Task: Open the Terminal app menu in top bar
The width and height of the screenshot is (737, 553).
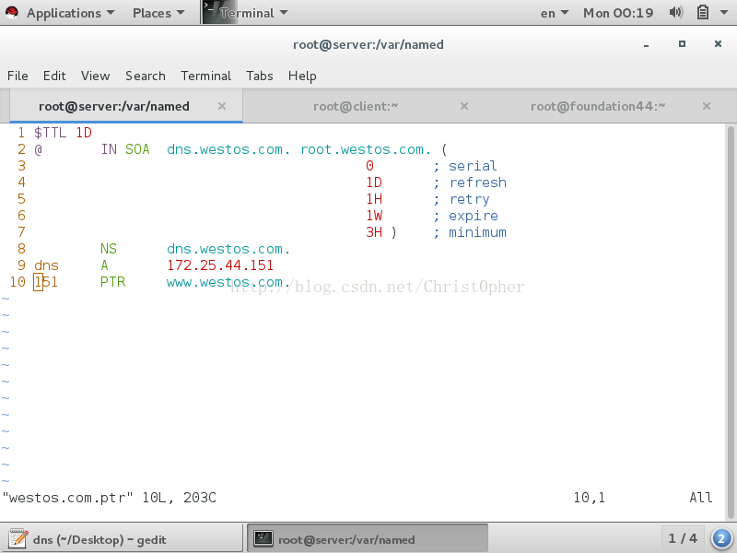Action: [253, 13]
